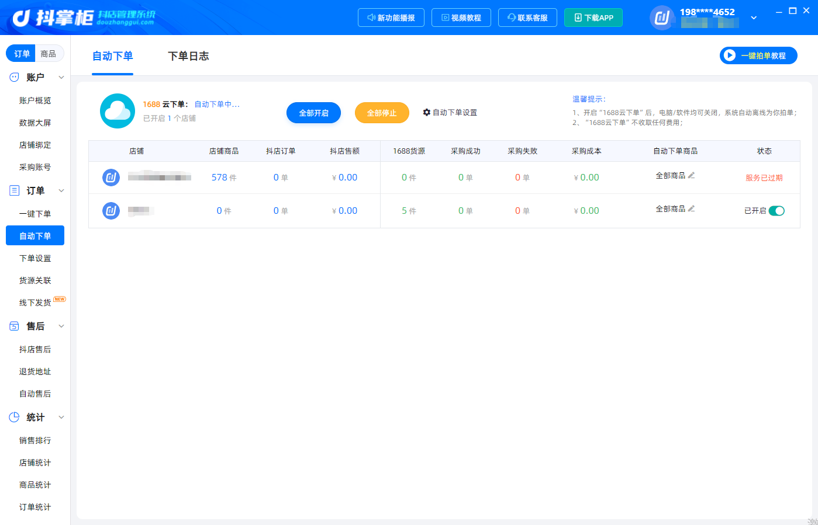Screen dimensions: 818x525
Task: Click the 账户 section smiley icon
Action: point(14,77)
